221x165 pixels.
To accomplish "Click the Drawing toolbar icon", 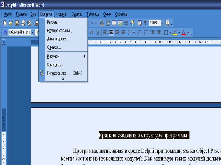I will tap(132, 23).
